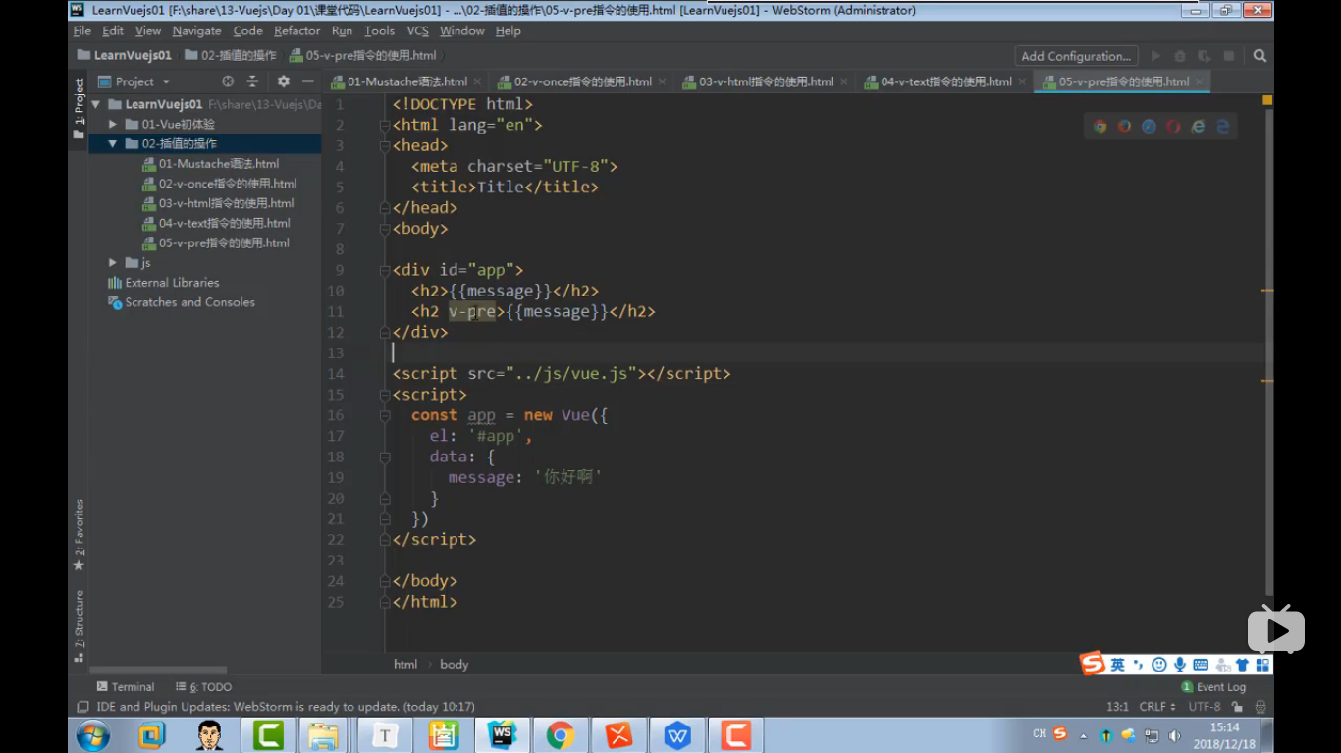The height and width of the screenshot is (753, 1341).
Task: Open in Internet Explorer preview icon
Action: (1198, 127)
